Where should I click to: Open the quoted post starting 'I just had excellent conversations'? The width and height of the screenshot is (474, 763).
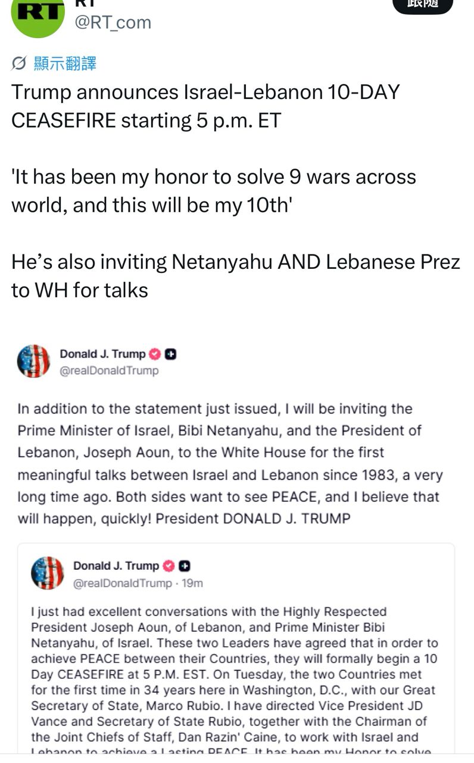235,674
